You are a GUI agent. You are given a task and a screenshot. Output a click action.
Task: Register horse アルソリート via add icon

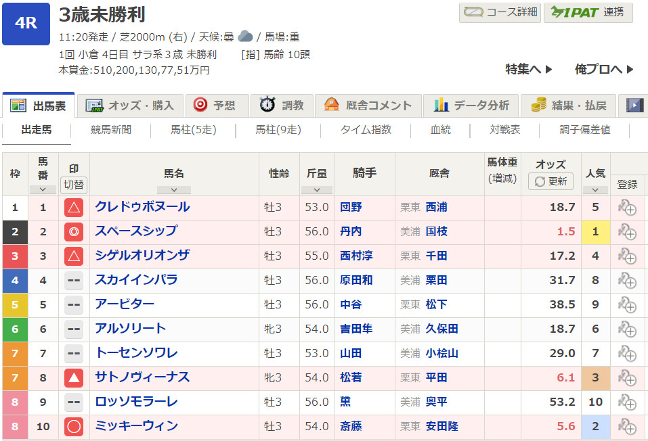627,329
